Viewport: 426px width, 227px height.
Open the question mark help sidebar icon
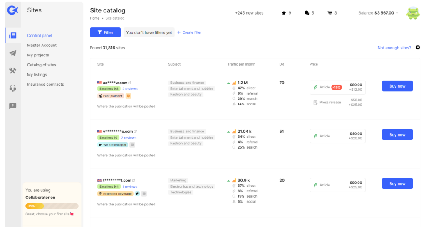coord(12,106)
